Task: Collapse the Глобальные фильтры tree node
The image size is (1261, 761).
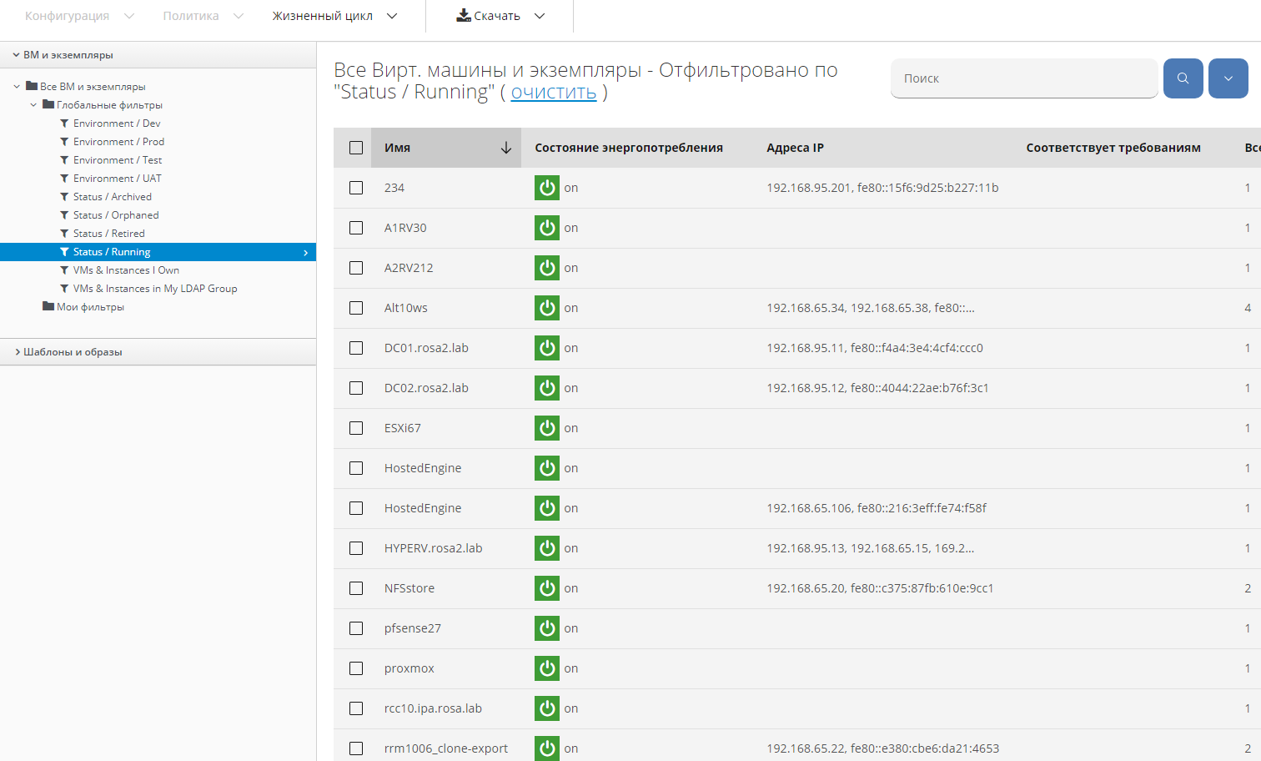Action: 33,105
